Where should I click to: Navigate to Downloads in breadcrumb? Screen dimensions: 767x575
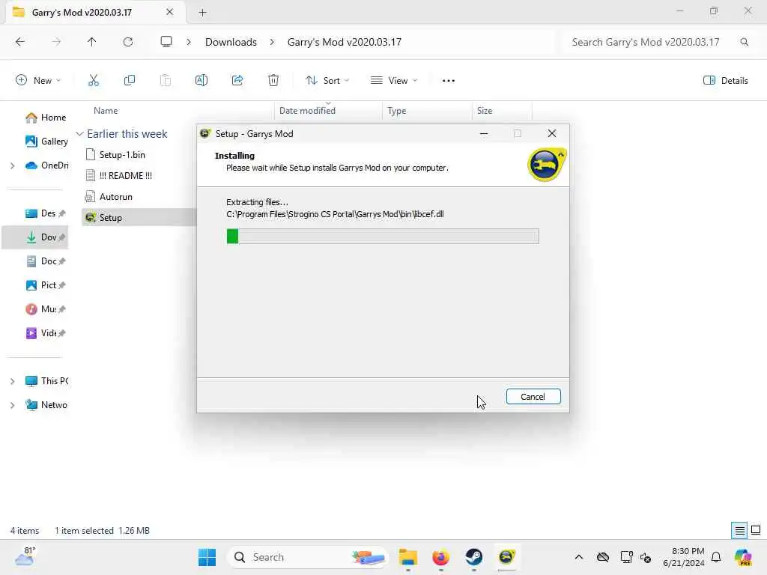[231, 42]
